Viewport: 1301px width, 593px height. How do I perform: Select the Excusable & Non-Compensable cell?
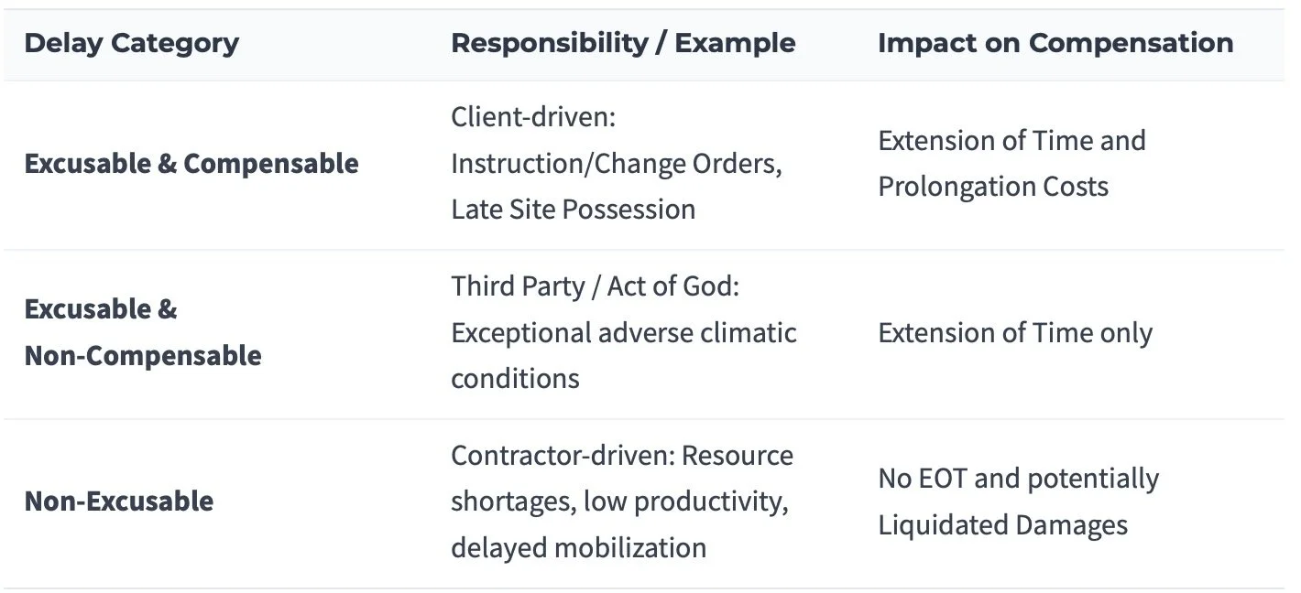coord(143,332)
